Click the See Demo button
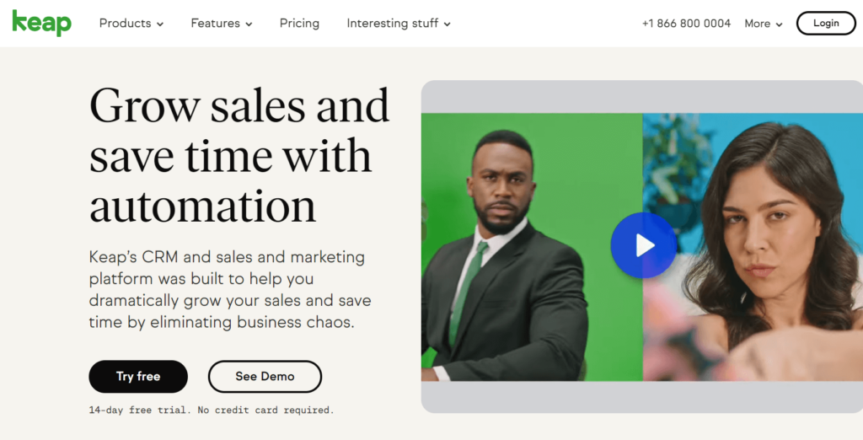This screenshot has height=440, width=863. pyautogui.click(x=265, y=376)
